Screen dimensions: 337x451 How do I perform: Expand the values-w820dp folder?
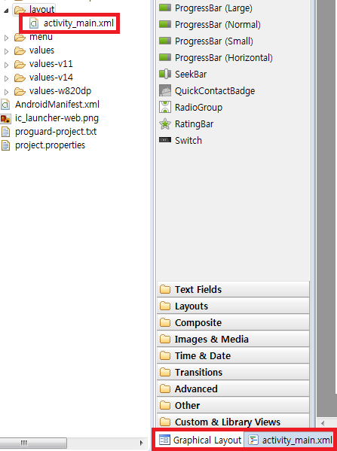click(x=6, y=92)
